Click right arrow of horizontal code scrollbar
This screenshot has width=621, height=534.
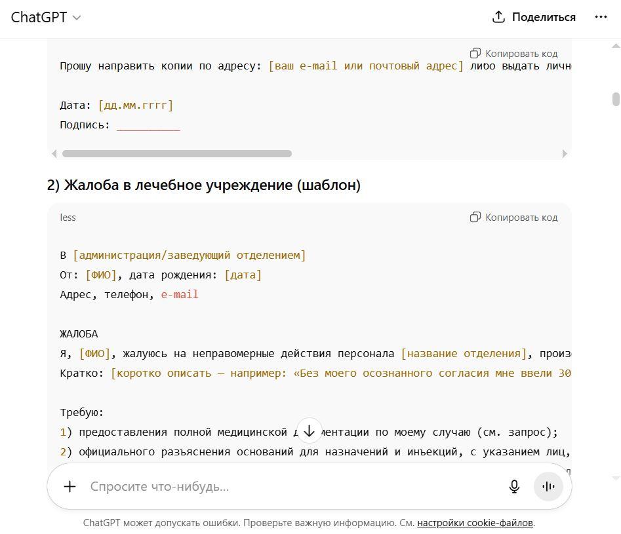coord(565,153)
